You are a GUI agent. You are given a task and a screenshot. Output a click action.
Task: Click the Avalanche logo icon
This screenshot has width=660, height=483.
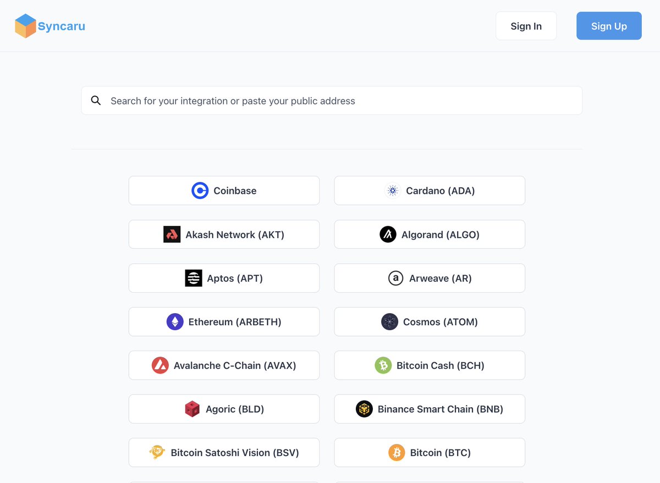[x=160, y=365]
